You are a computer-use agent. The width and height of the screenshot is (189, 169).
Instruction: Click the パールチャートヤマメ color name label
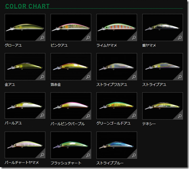tap(22, 162)
